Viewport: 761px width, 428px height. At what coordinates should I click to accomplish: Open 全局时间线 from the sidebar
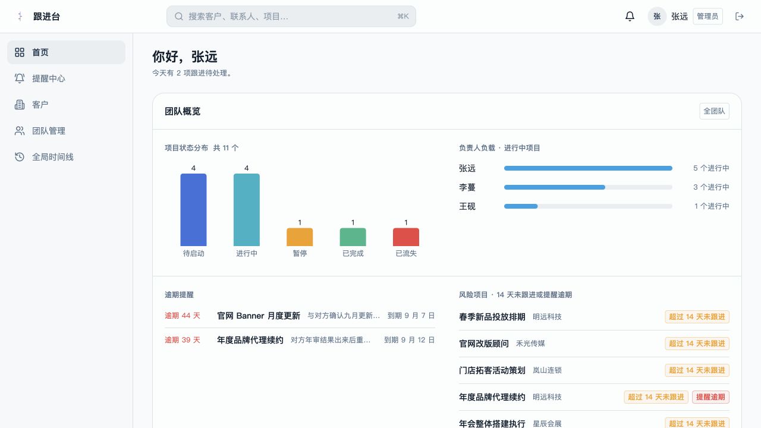(x=66, y=157)
